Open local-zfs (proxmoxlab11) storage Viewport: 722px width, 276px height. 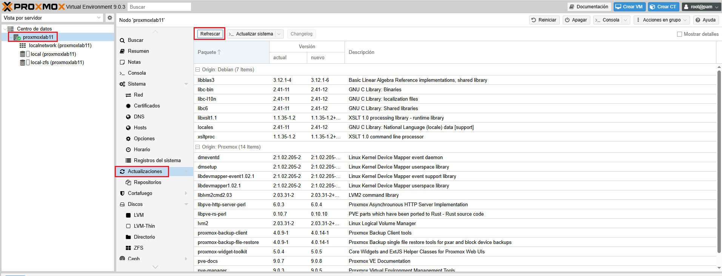[x=57, y=63]
